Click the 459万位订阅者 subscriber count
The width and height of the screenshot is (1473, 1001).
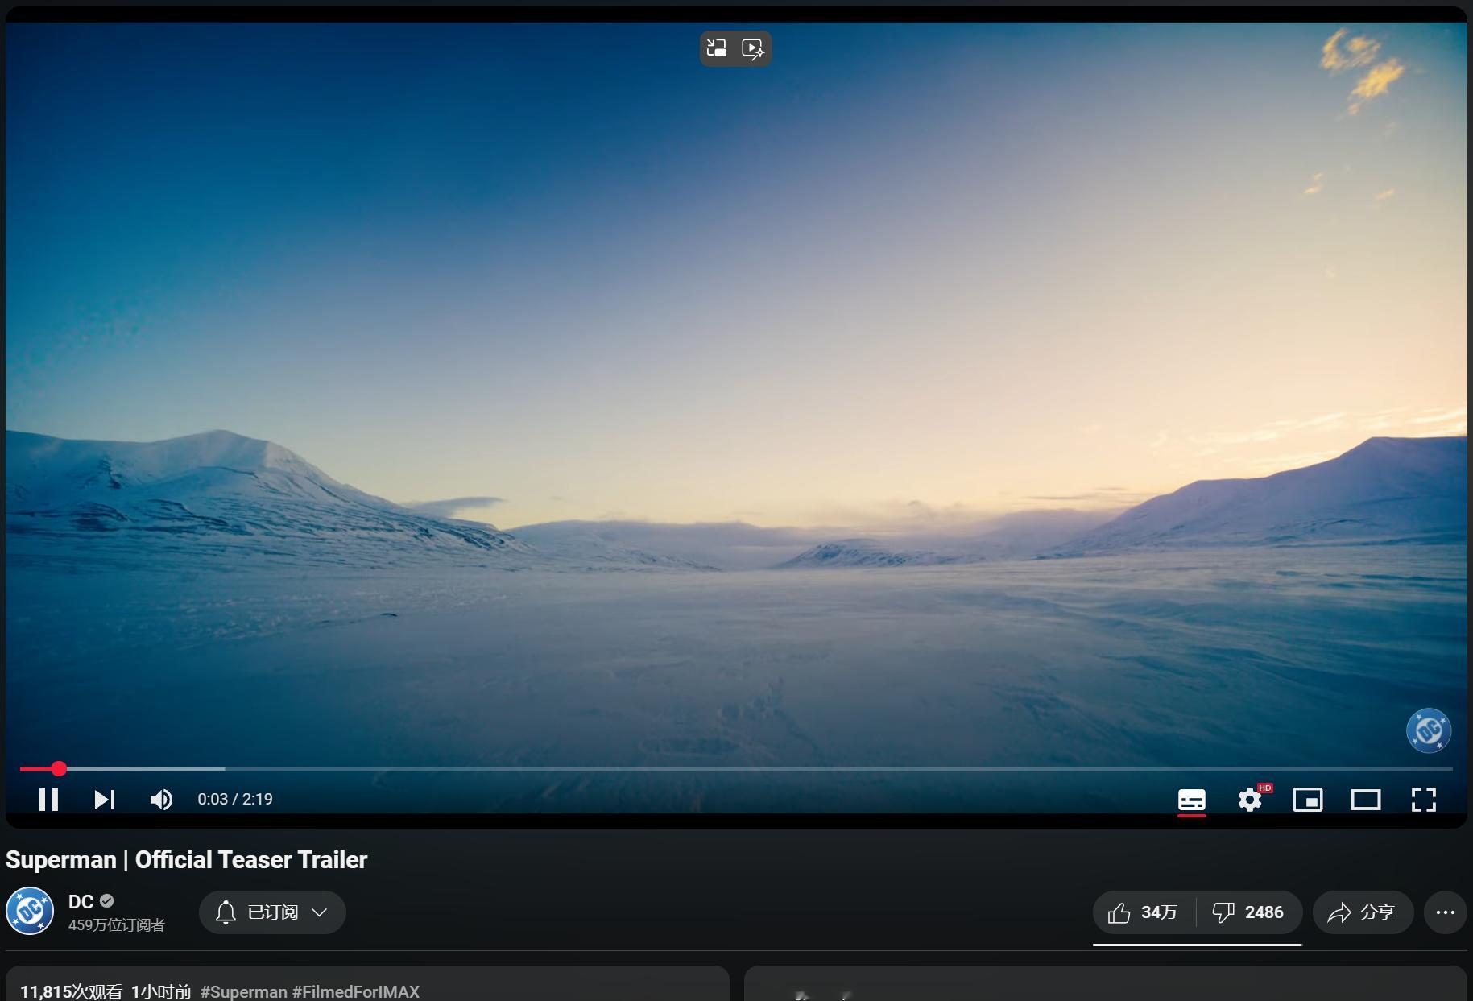117,925
